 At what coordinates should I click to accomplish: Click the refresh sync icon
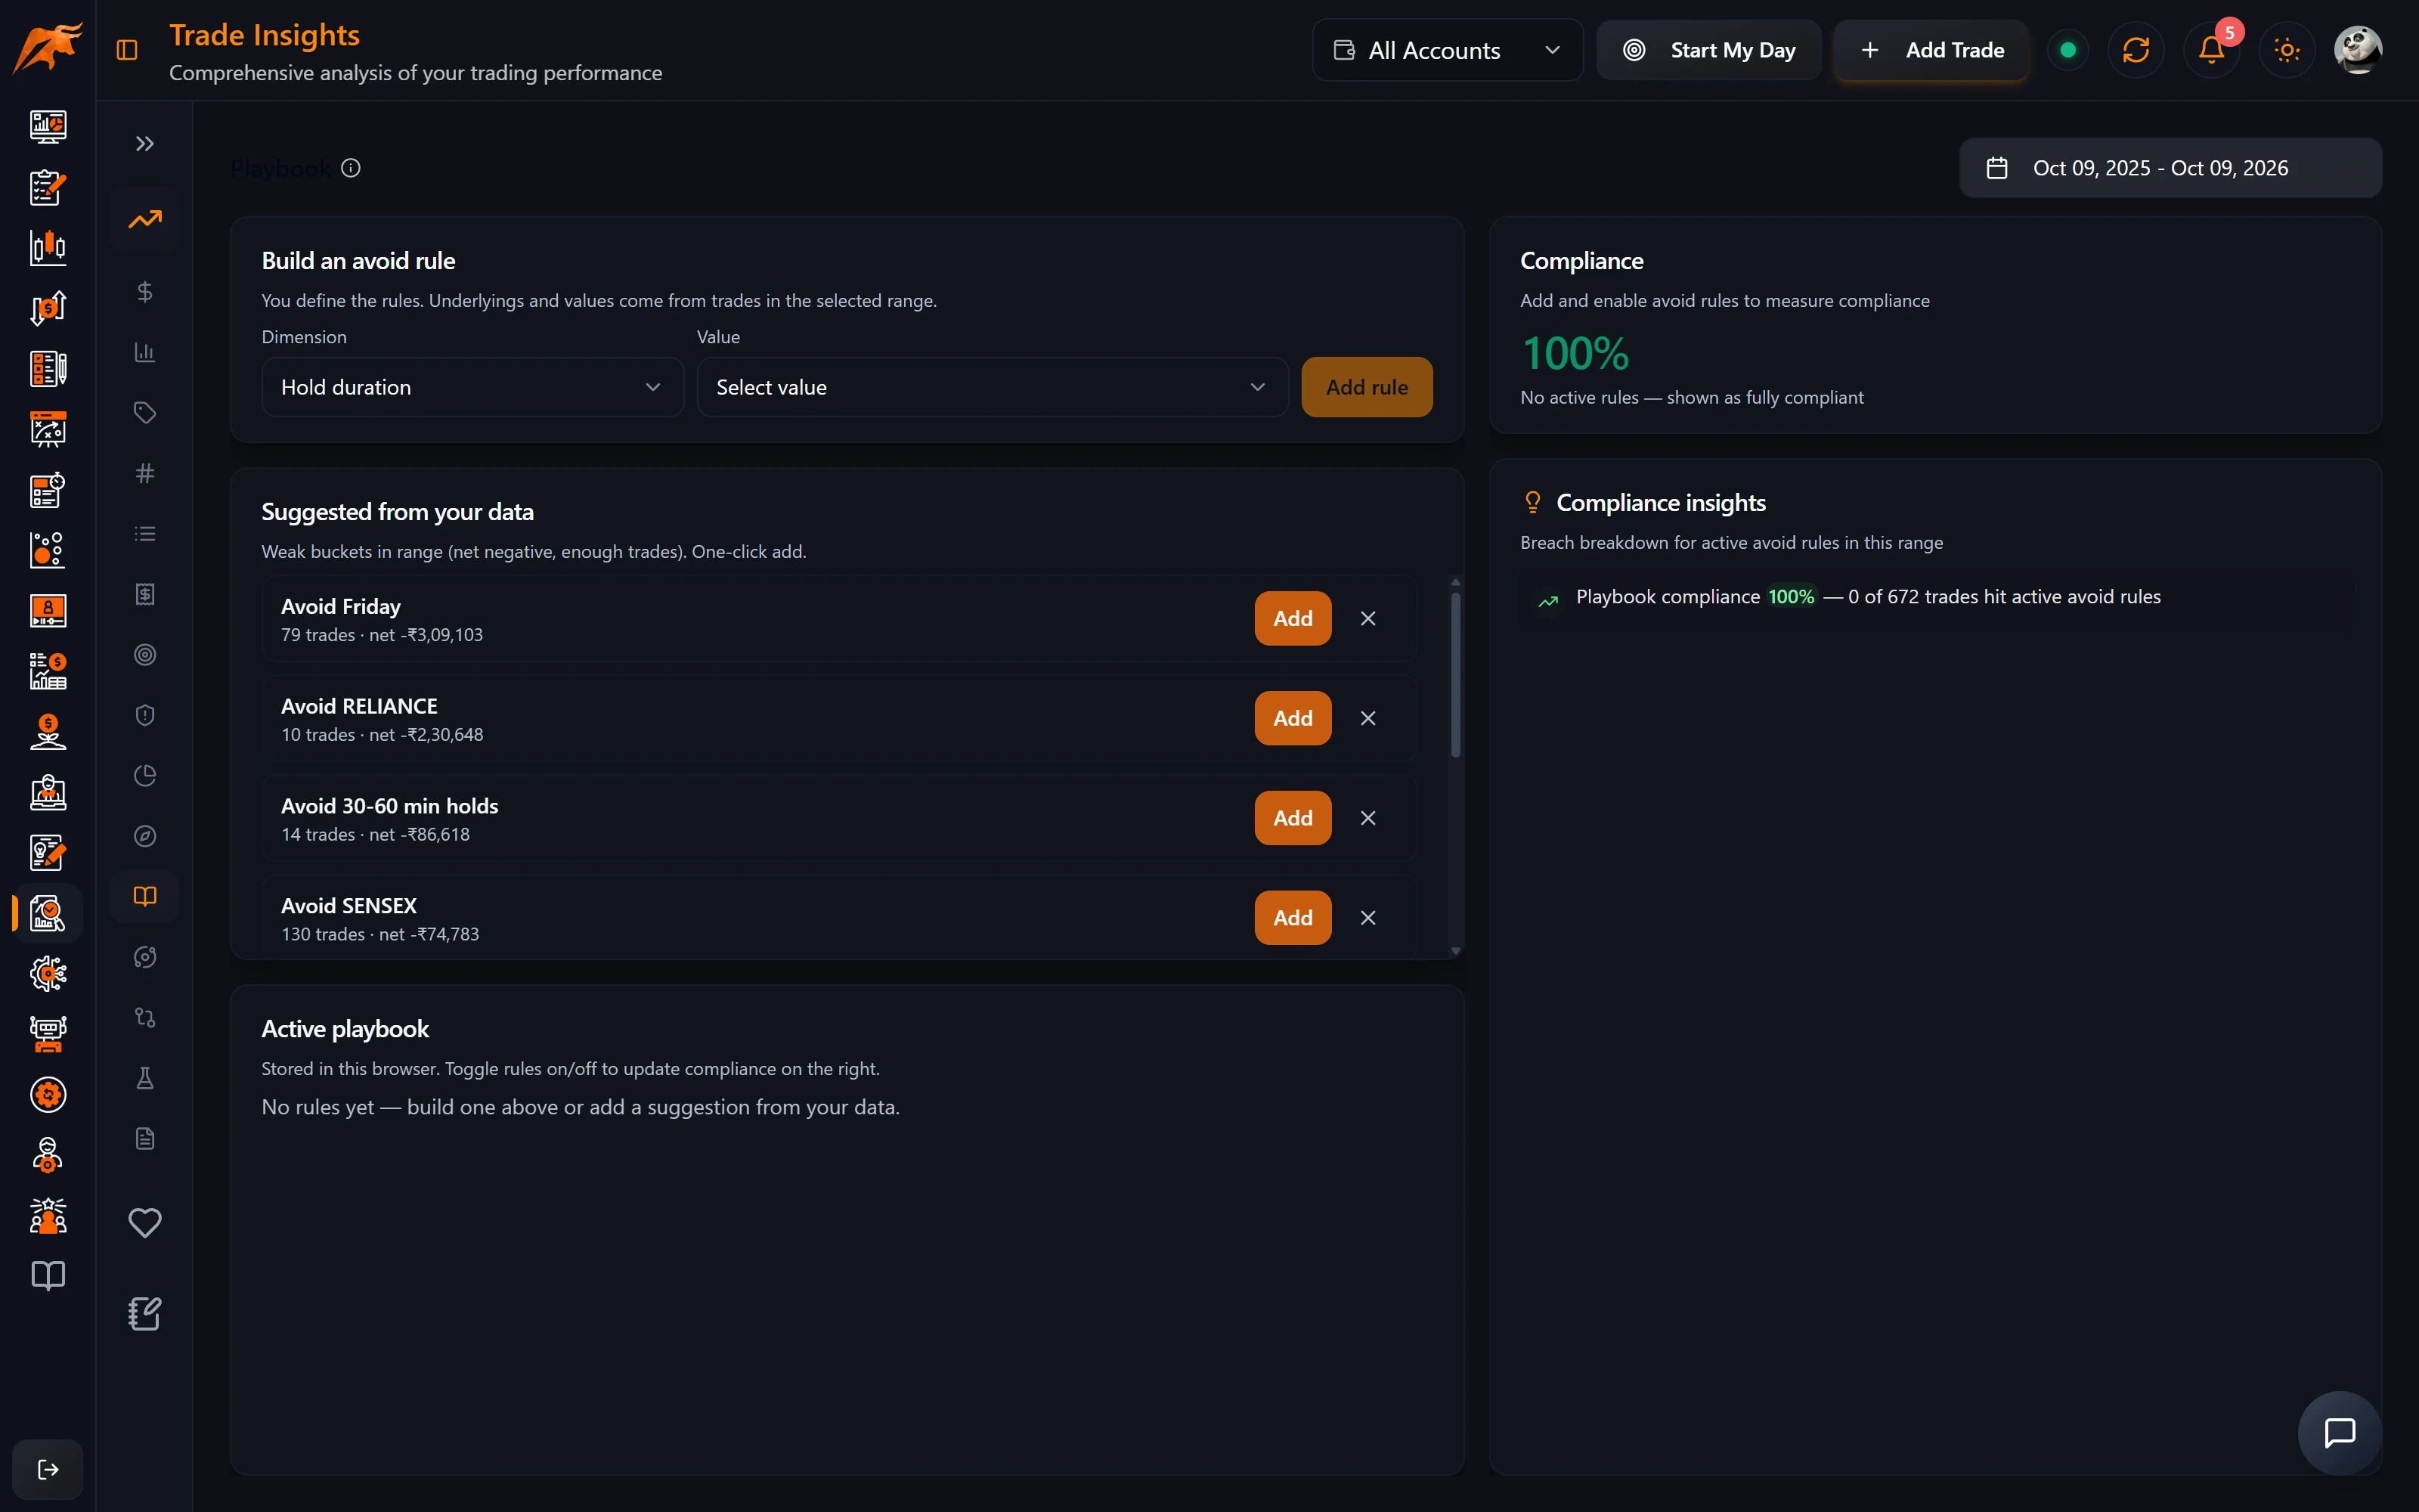click(2136, 50)
